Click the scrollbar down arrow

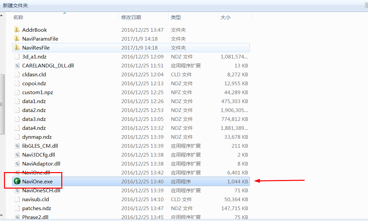pyautogui.click(x=2, y=215)
